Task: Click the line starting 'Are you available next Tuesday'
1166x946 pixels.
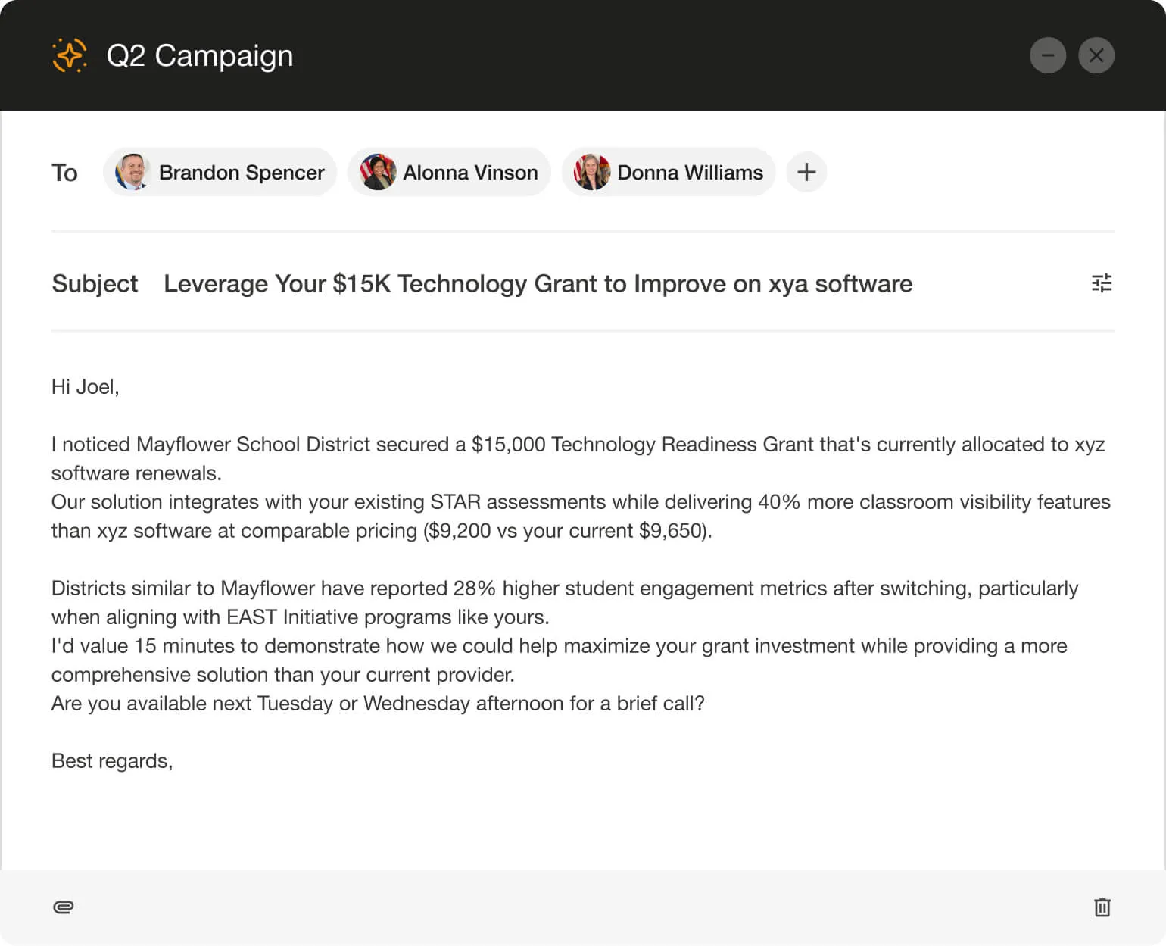Action: coord(378,704)
